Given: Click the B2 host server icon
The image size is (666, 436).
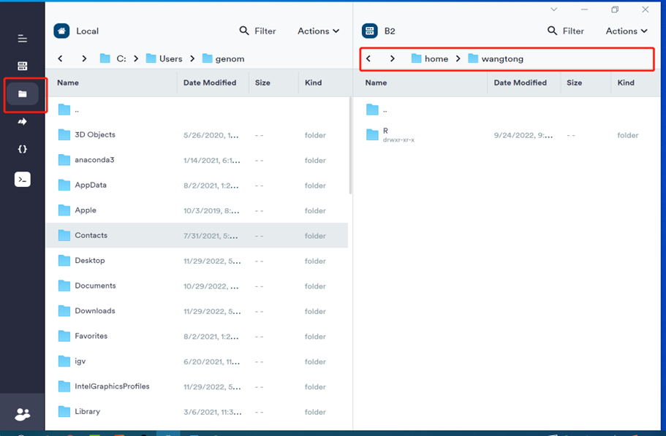Looking at the screenshot, I should tap(369, 31).
